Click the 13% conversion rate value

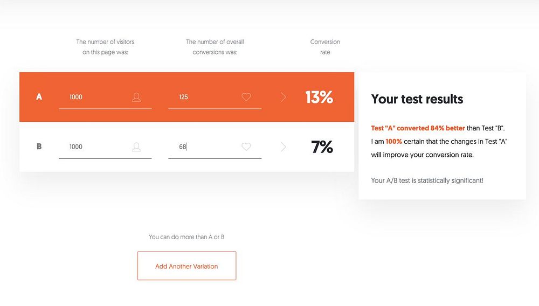pos(319,98)
